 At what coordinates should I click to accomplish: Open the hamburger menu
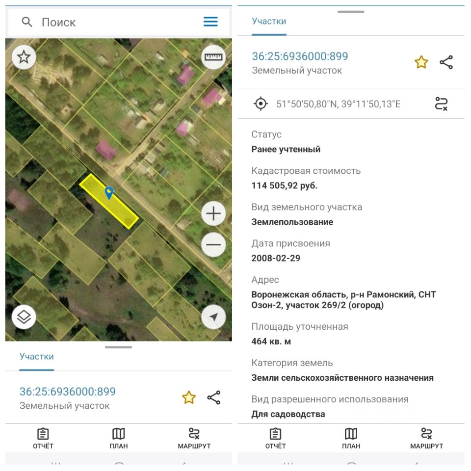(210, 22)
